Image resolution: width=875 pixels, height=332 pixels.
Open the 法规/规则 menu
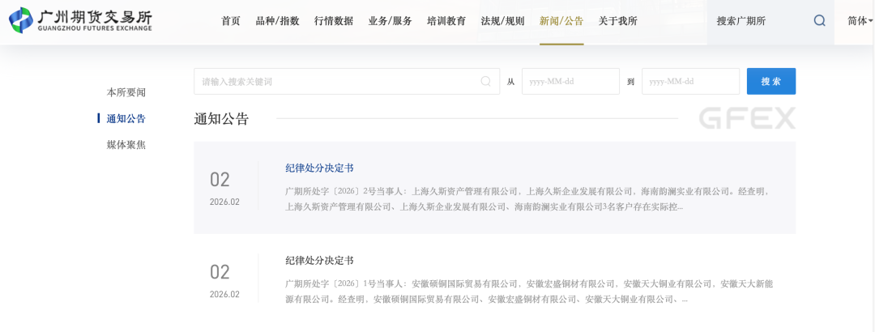pos(503,21)
